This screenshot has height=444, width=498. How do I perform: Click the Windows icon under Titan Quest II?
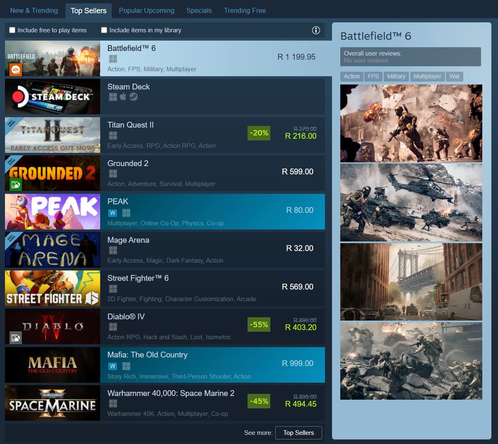[x=113, y=135]
